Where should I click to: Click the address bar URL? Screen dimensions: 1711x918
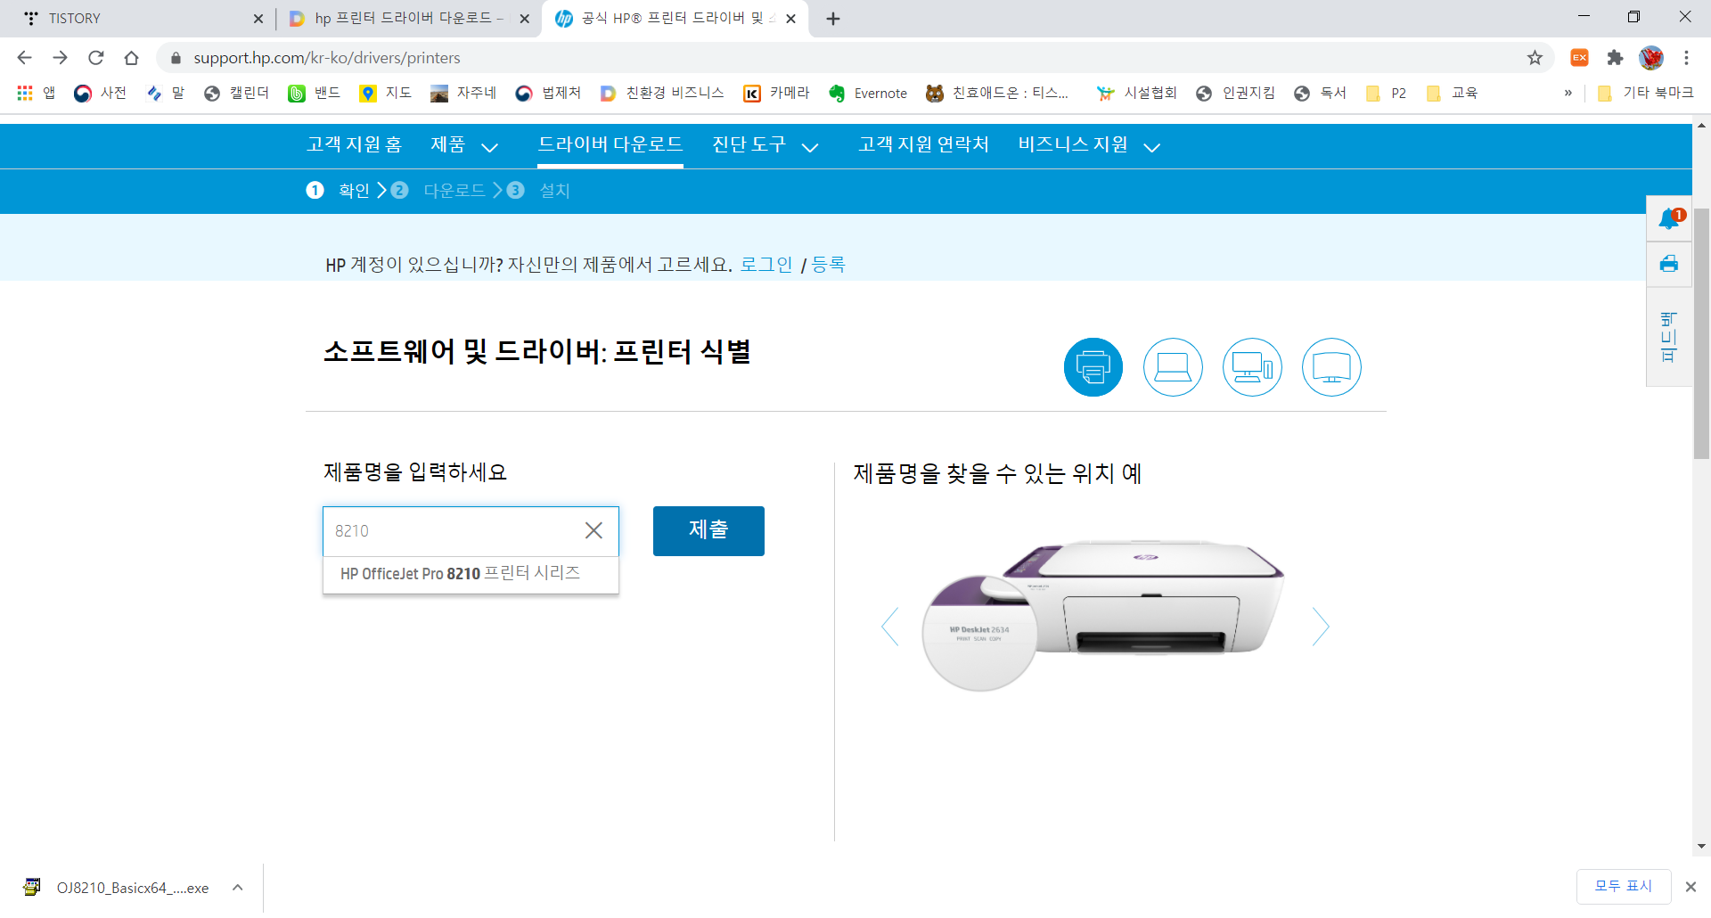pos(327,58)
